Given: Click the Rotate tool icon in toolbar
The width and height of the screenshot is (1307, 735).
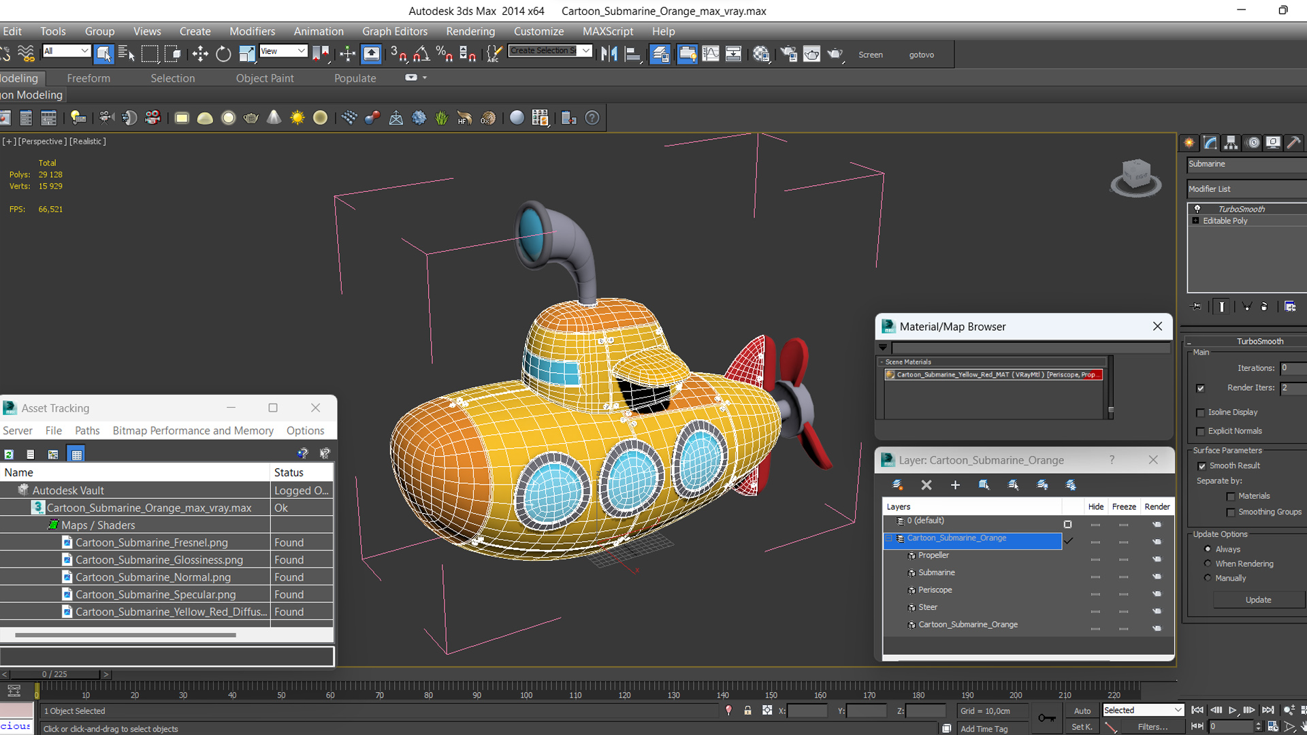Looking at the screenshot, I should [x=223, y=54].
